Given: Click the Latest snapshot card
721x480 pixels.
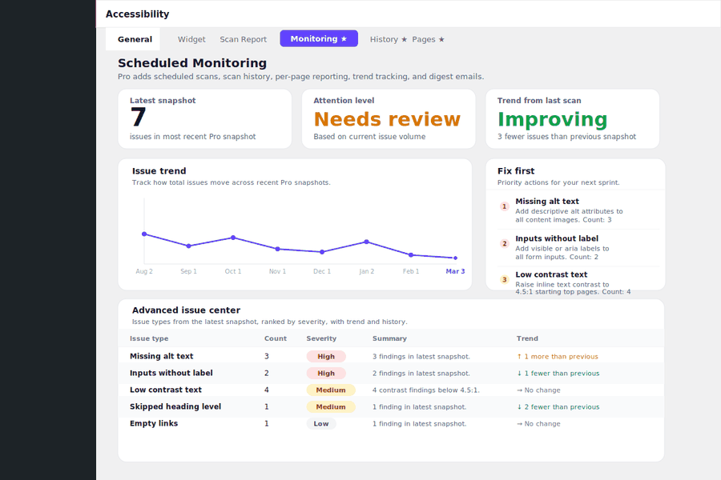Looking at the screenshot, I should tap(204, 118).
